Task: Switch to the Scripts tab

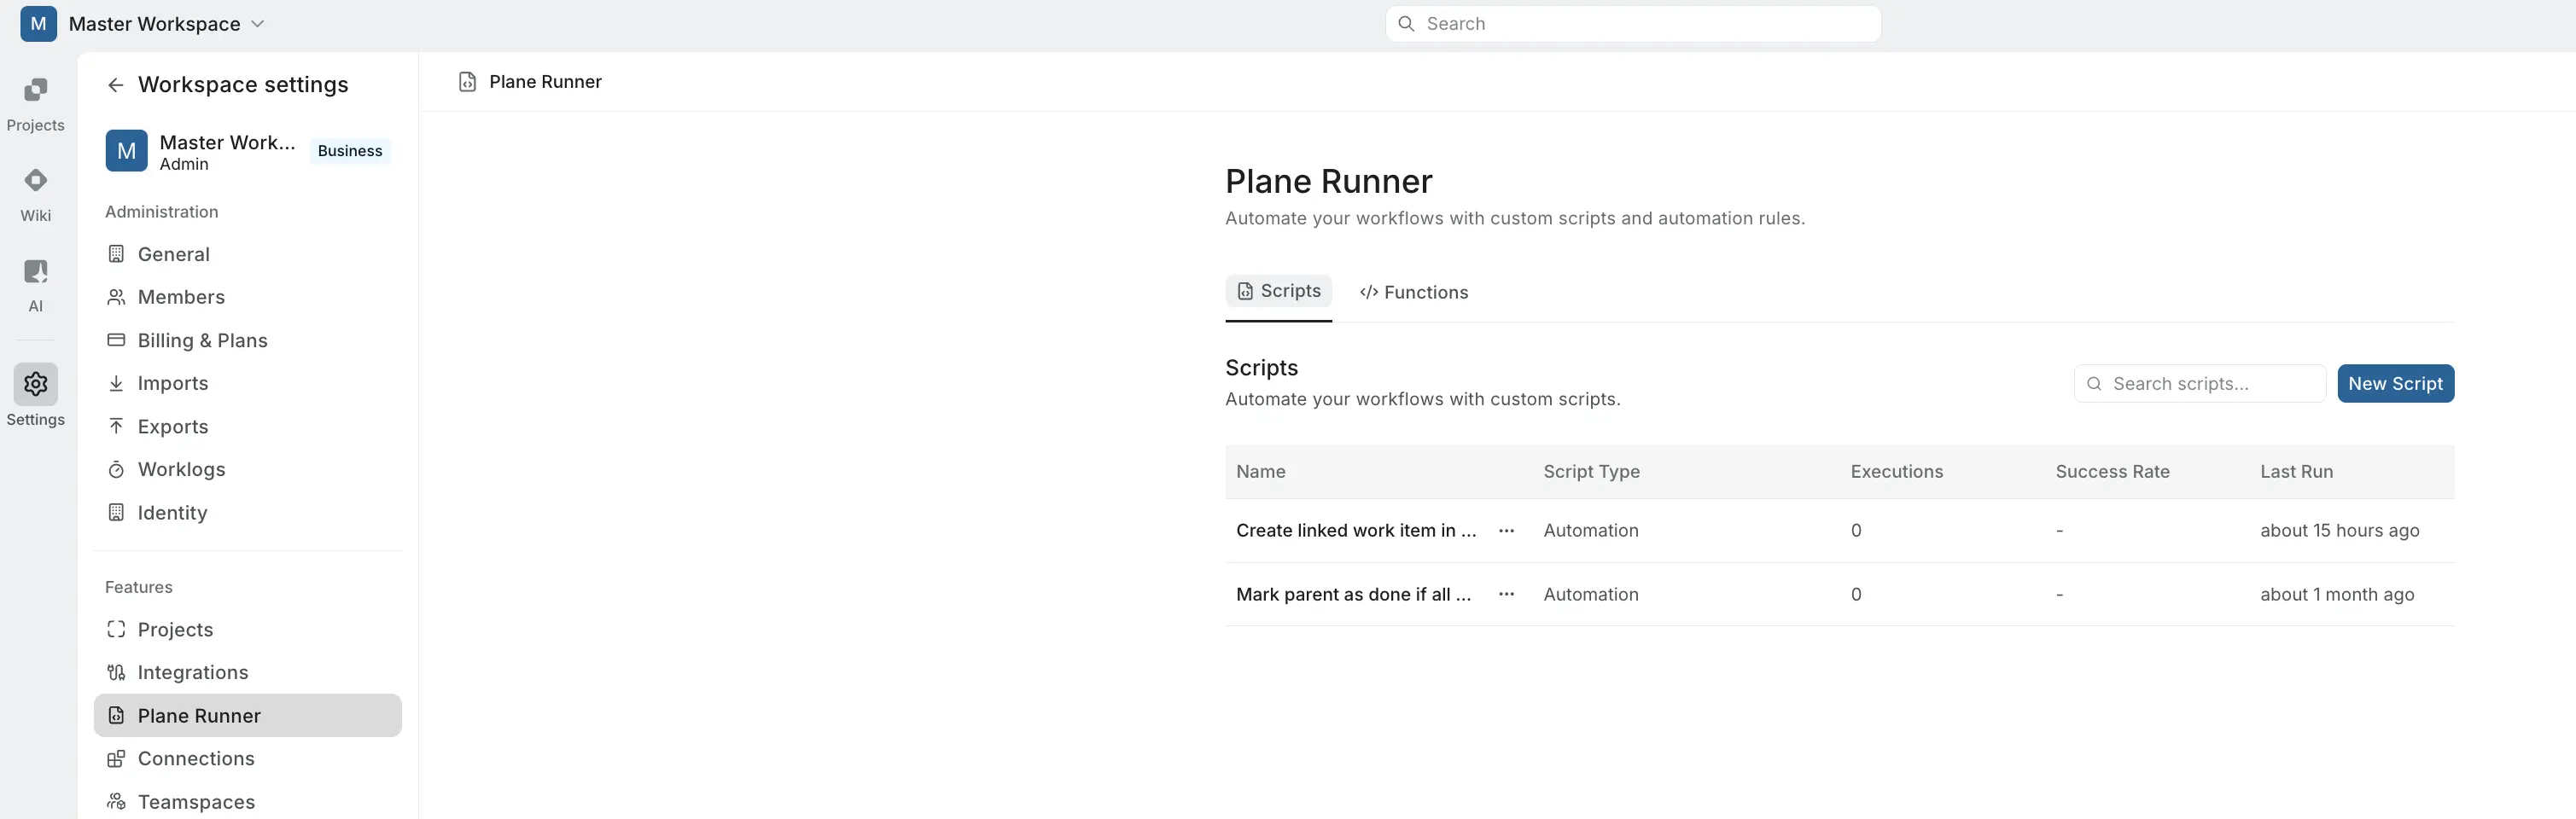Action: 1279,291
